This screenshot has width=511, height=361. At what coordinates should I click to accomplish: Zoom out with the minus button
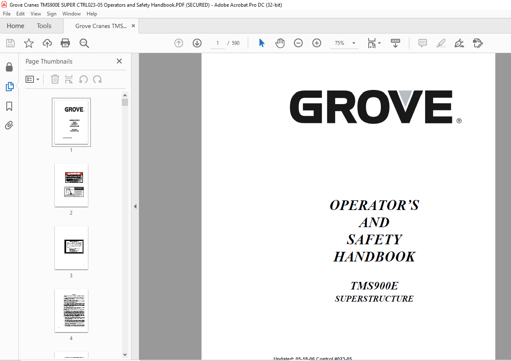click(x=298, y=43)
